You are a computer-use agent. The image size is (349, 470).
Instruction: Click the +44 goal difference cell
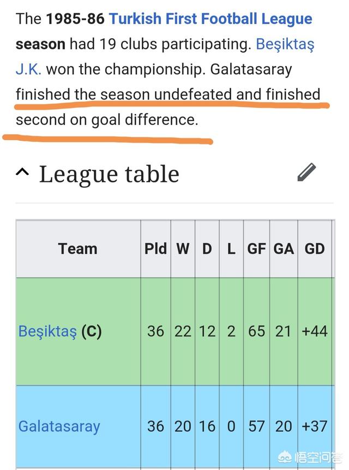click(315, 331)
